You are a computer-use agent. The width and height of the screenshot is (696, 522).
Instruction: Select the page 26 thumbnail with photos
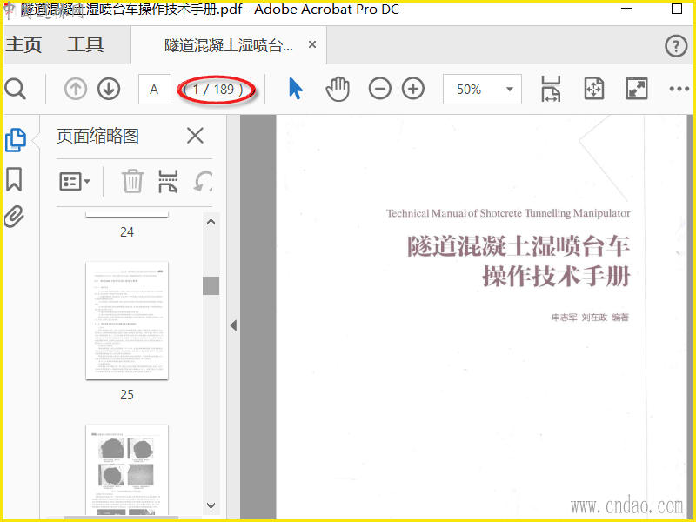127,470
